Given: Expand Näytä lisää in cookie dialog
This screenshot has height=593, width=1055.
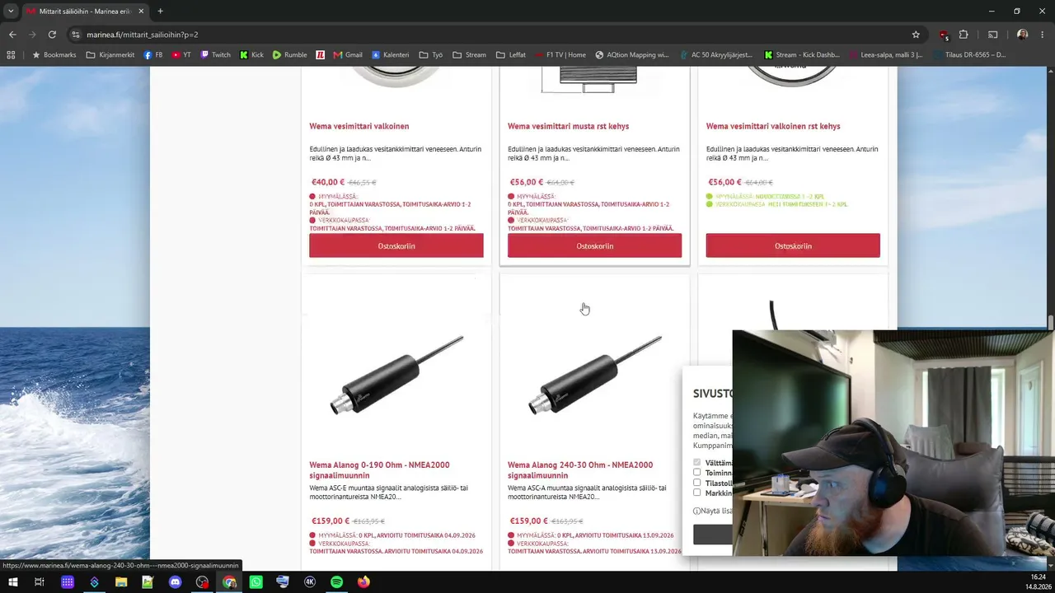Looking at the screenshot, I should tap(713, 511).
